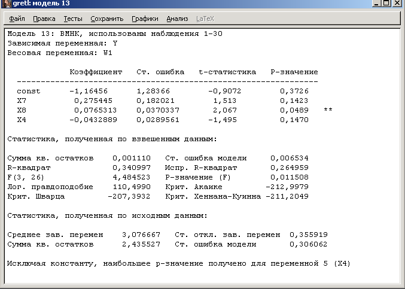Click X4 coefficient -0,0432889
The image size is (405, 289).
[93, 120]
